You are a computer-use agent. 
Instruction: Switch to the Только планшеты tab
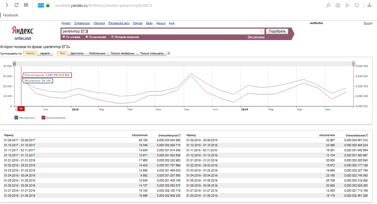[152, 53]
